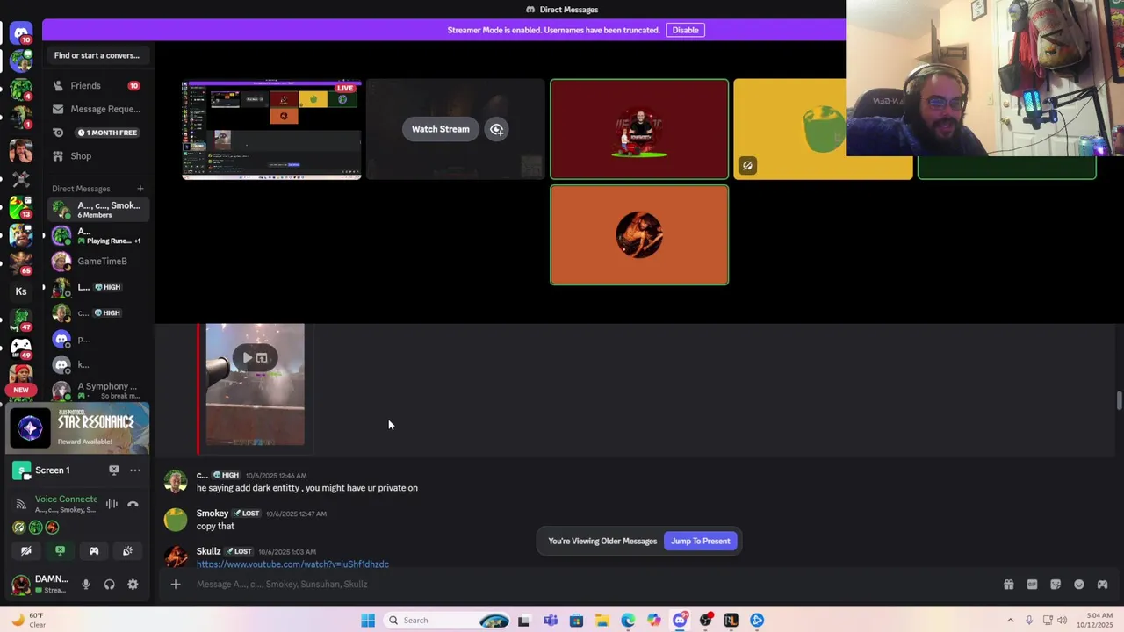
Task: Open the Shop tab
Action: click(x=97, y=156)
